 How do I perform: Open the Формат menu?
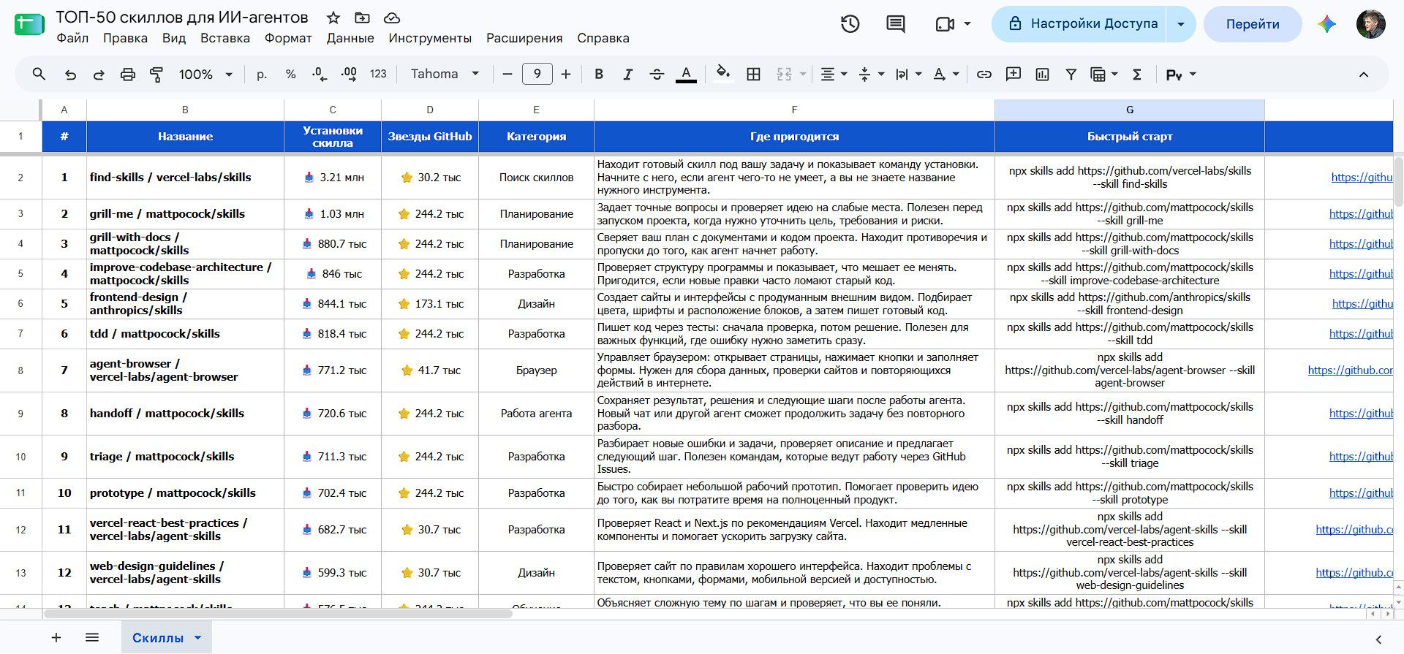[288, 39]
